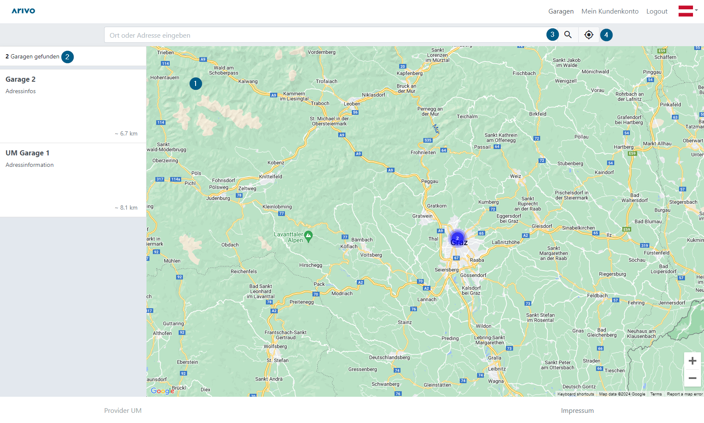
Task: Click the 'Map data ©2024 Google' text
Action: pyautogui.click(x=622, y=394)
